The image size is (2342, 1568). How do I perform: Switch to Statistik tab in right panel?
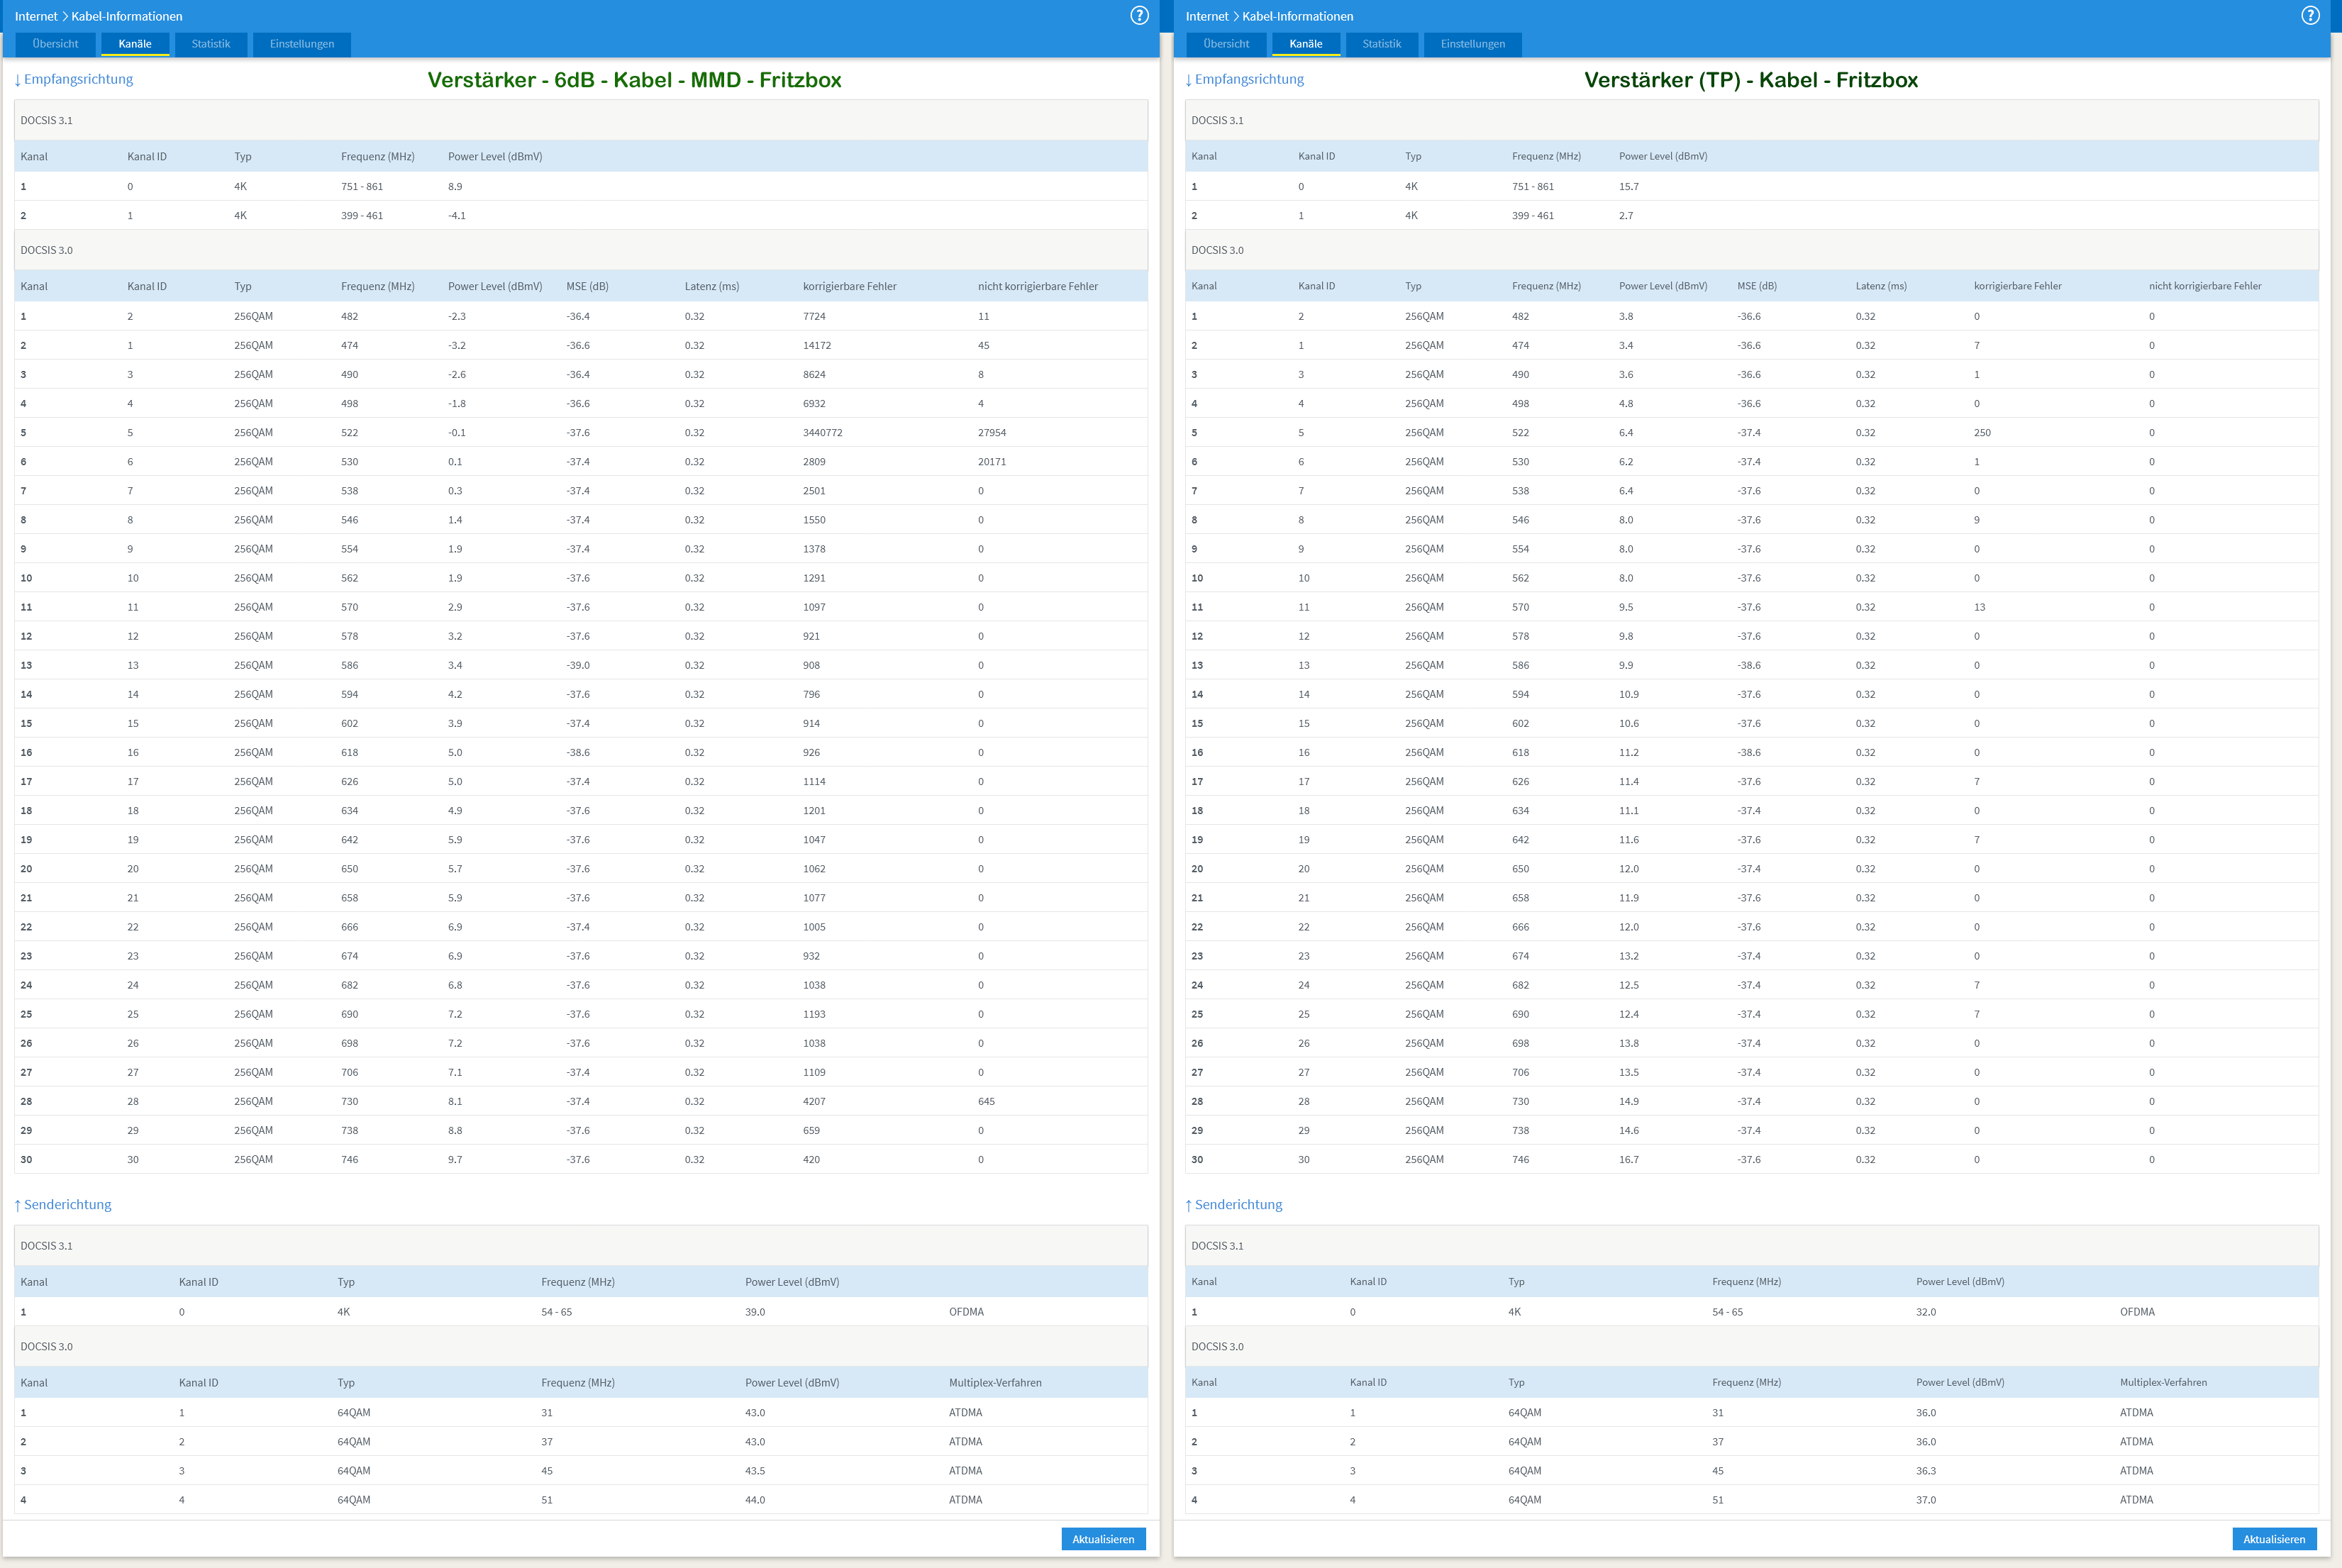[1382, 44]
